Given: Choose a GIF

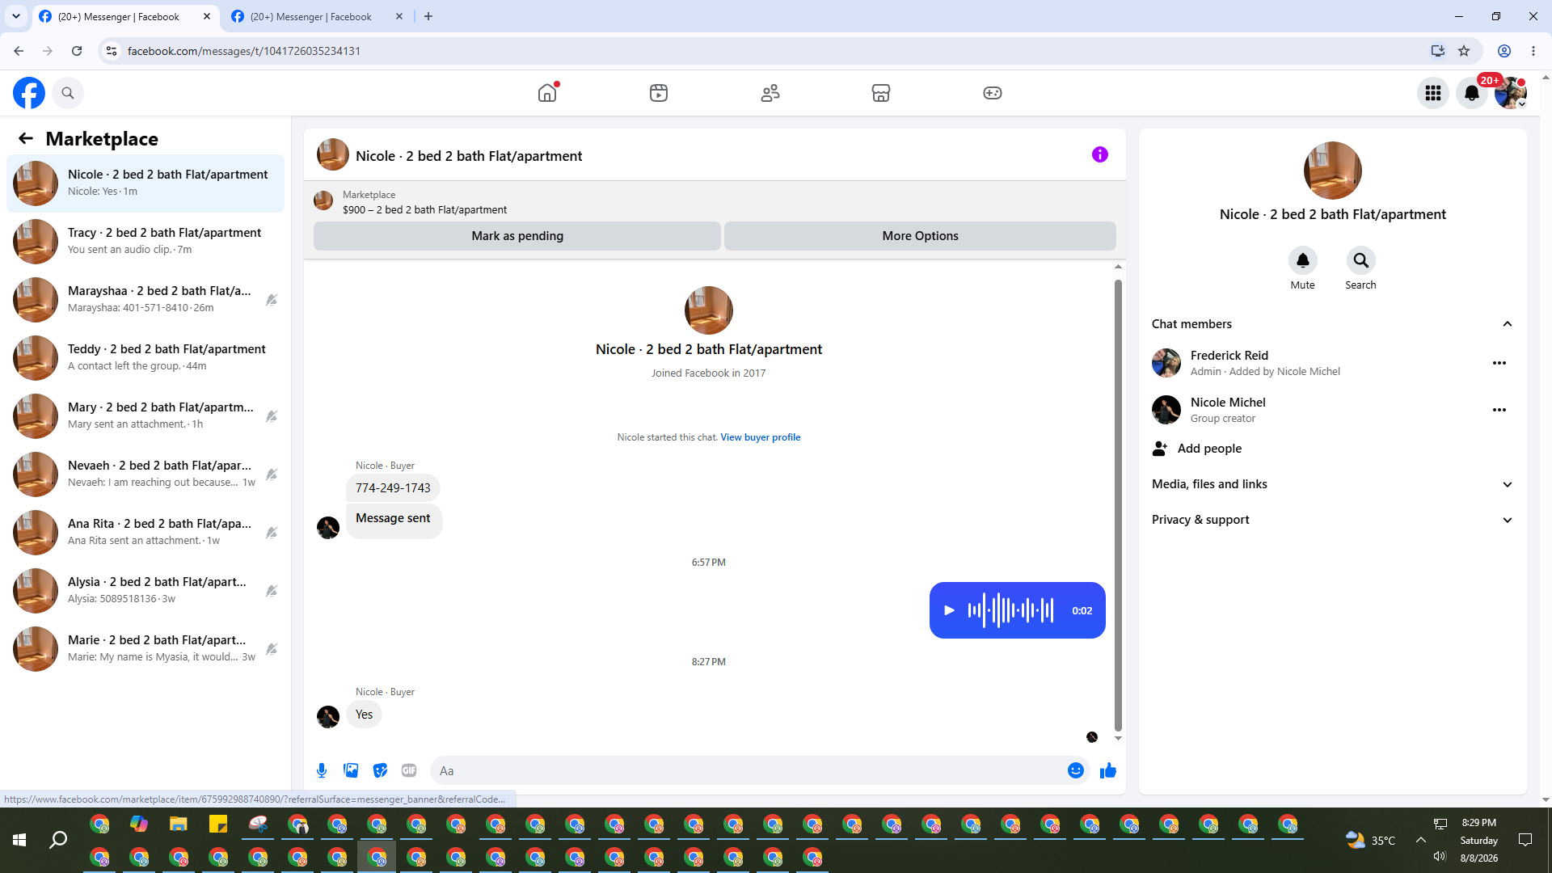Looking at the screenshot, I should click(409, 770).
